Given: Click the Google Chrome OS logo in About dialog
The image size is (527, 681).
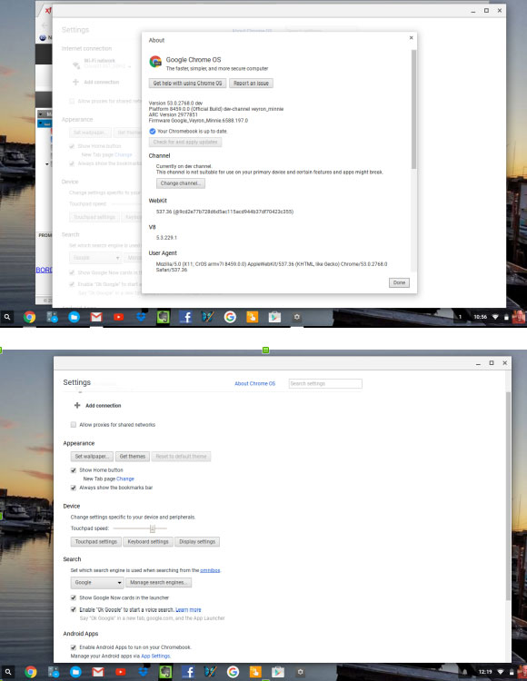Looking at the screenshot, I should (x=155, y=62).
